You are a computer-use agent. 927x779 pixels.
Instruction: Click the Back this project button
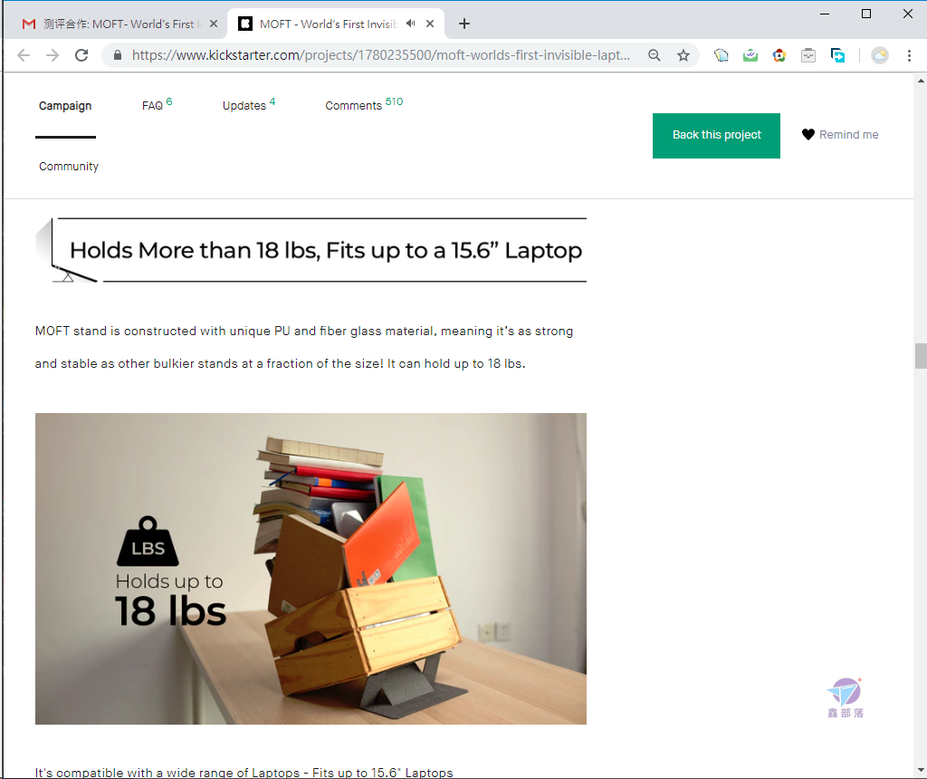click(716, 136)
